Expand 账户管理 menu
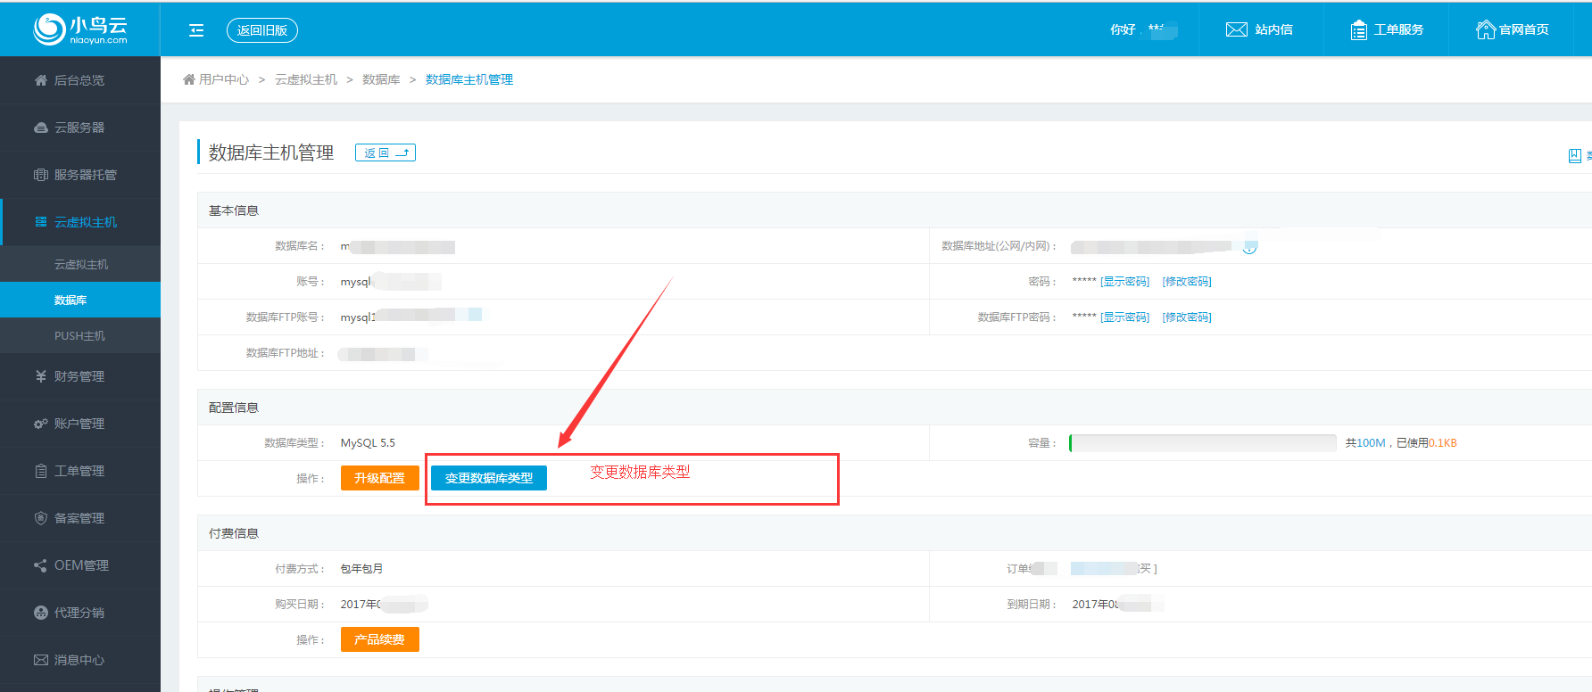Image resolution: width=1592 pixels, height=692 pixels. point(80,424)
